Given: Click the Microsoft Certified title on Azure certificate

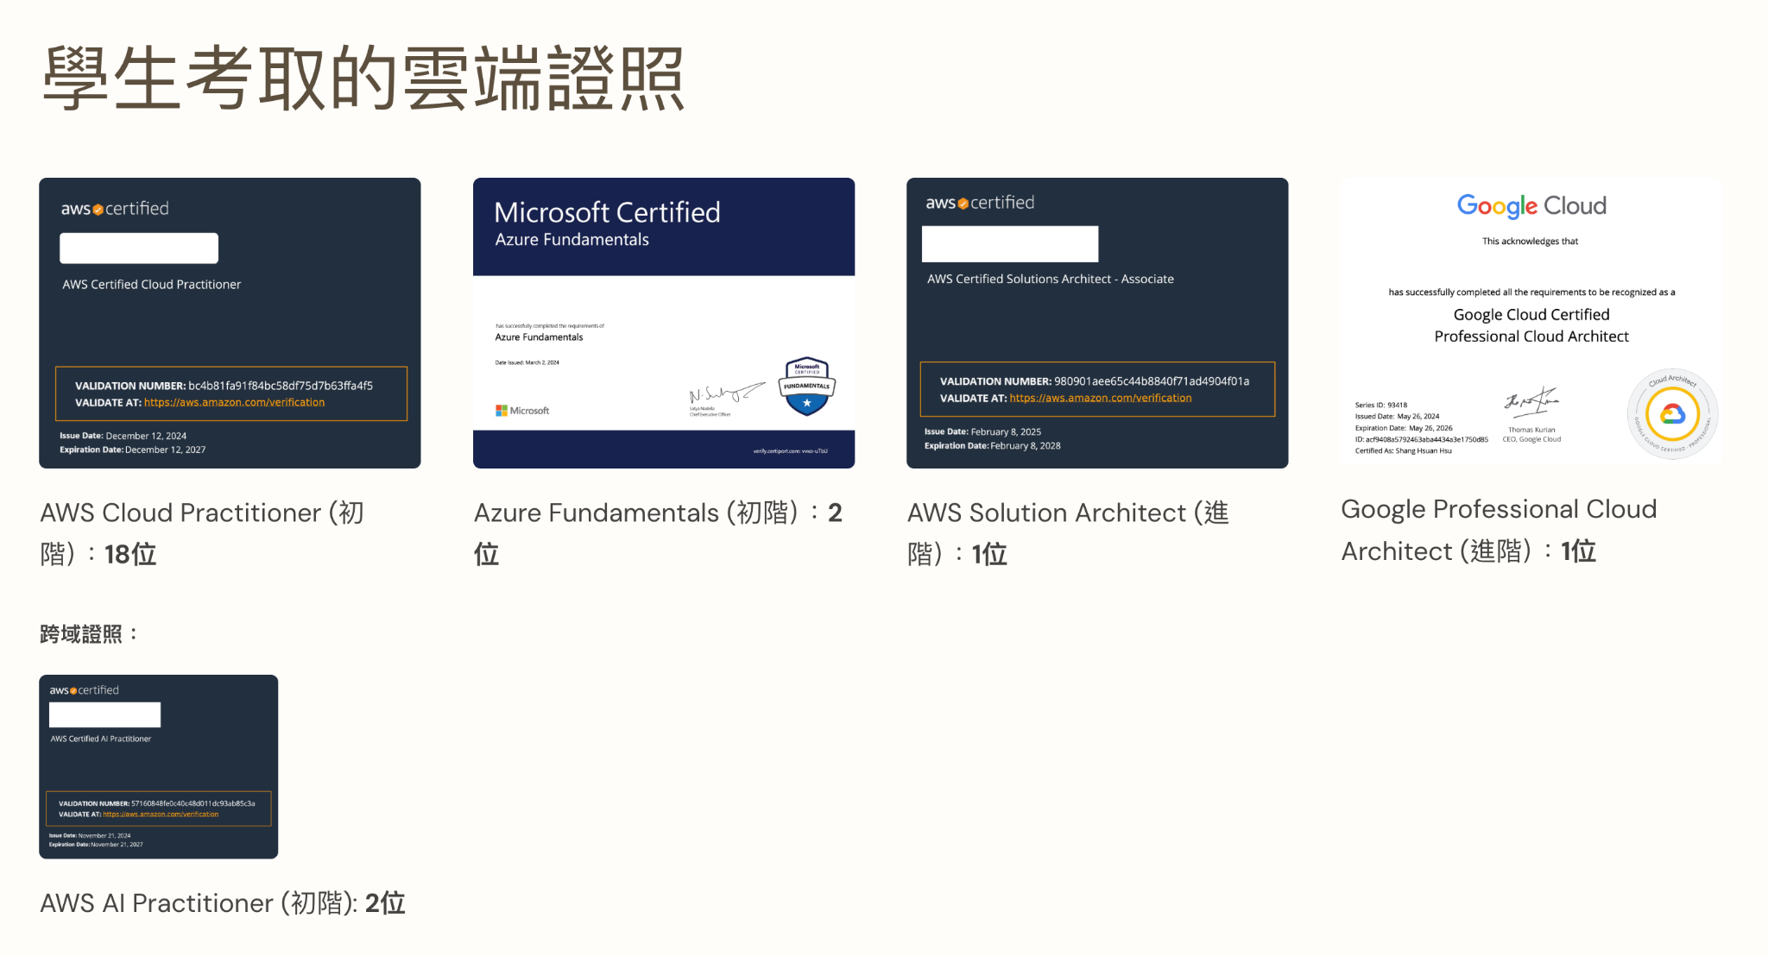Looking at the screenshot, I should click(607, 212).
